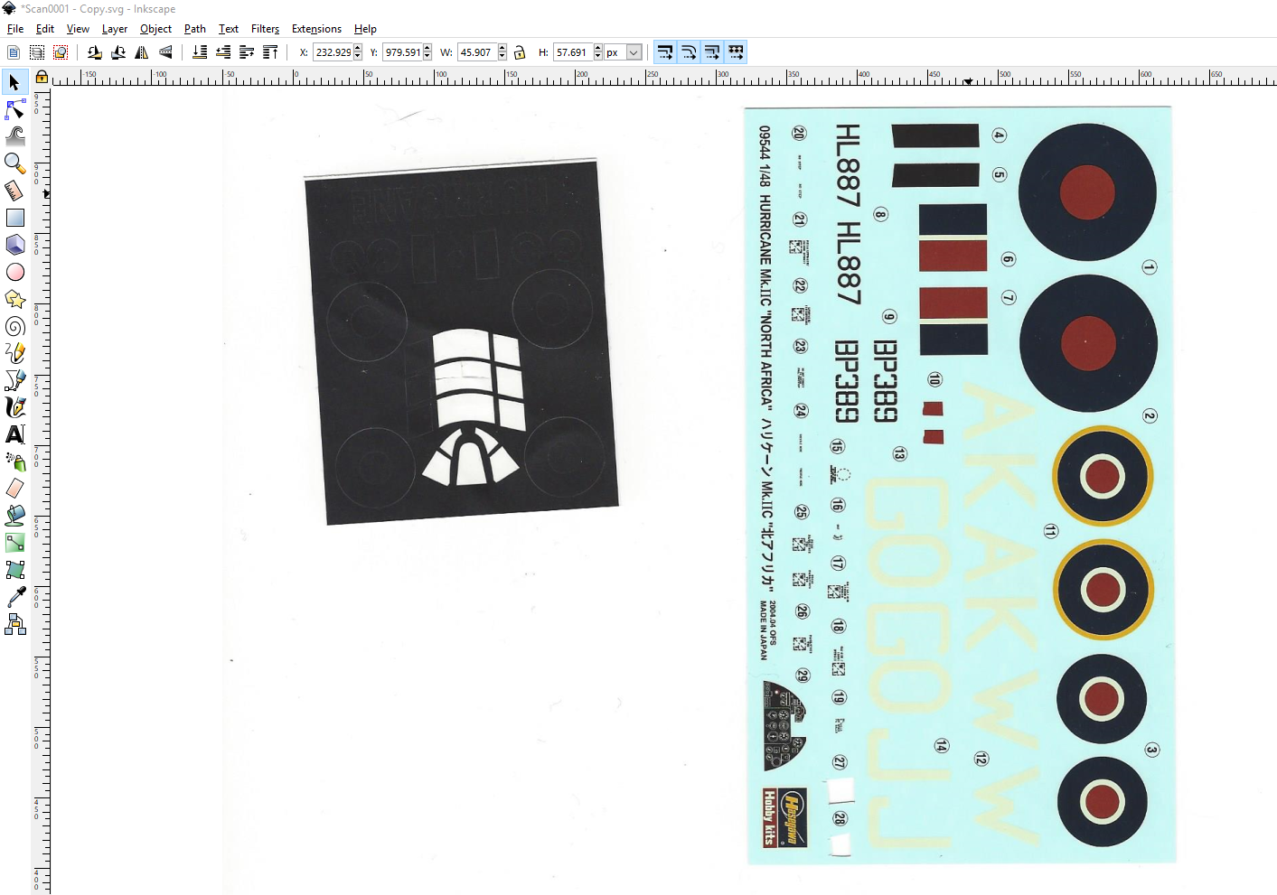This screenshot has width=1277, height=895.
Task: Select the Tweak objects tool
Action: point(14,136)
